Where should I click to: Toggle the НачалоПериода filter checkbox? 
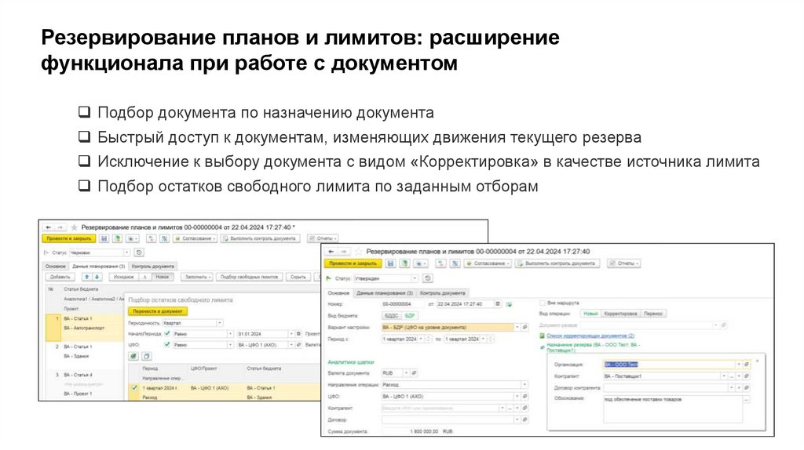pos(166,333)
